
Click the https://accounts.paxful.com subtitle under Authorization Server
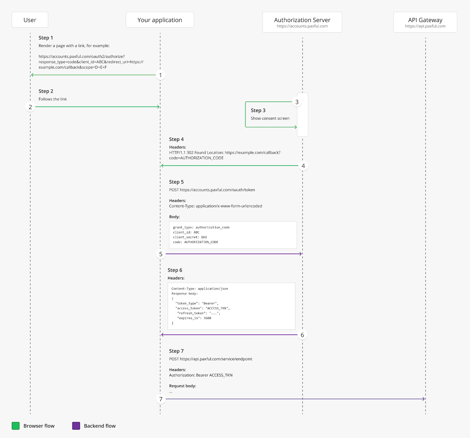tap(302, 26)
